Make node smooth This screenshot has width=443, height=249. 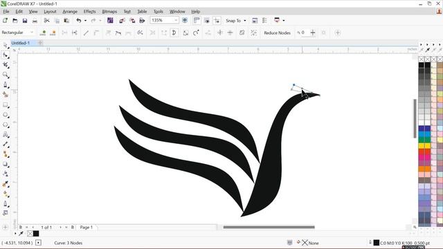click(118, 33)
